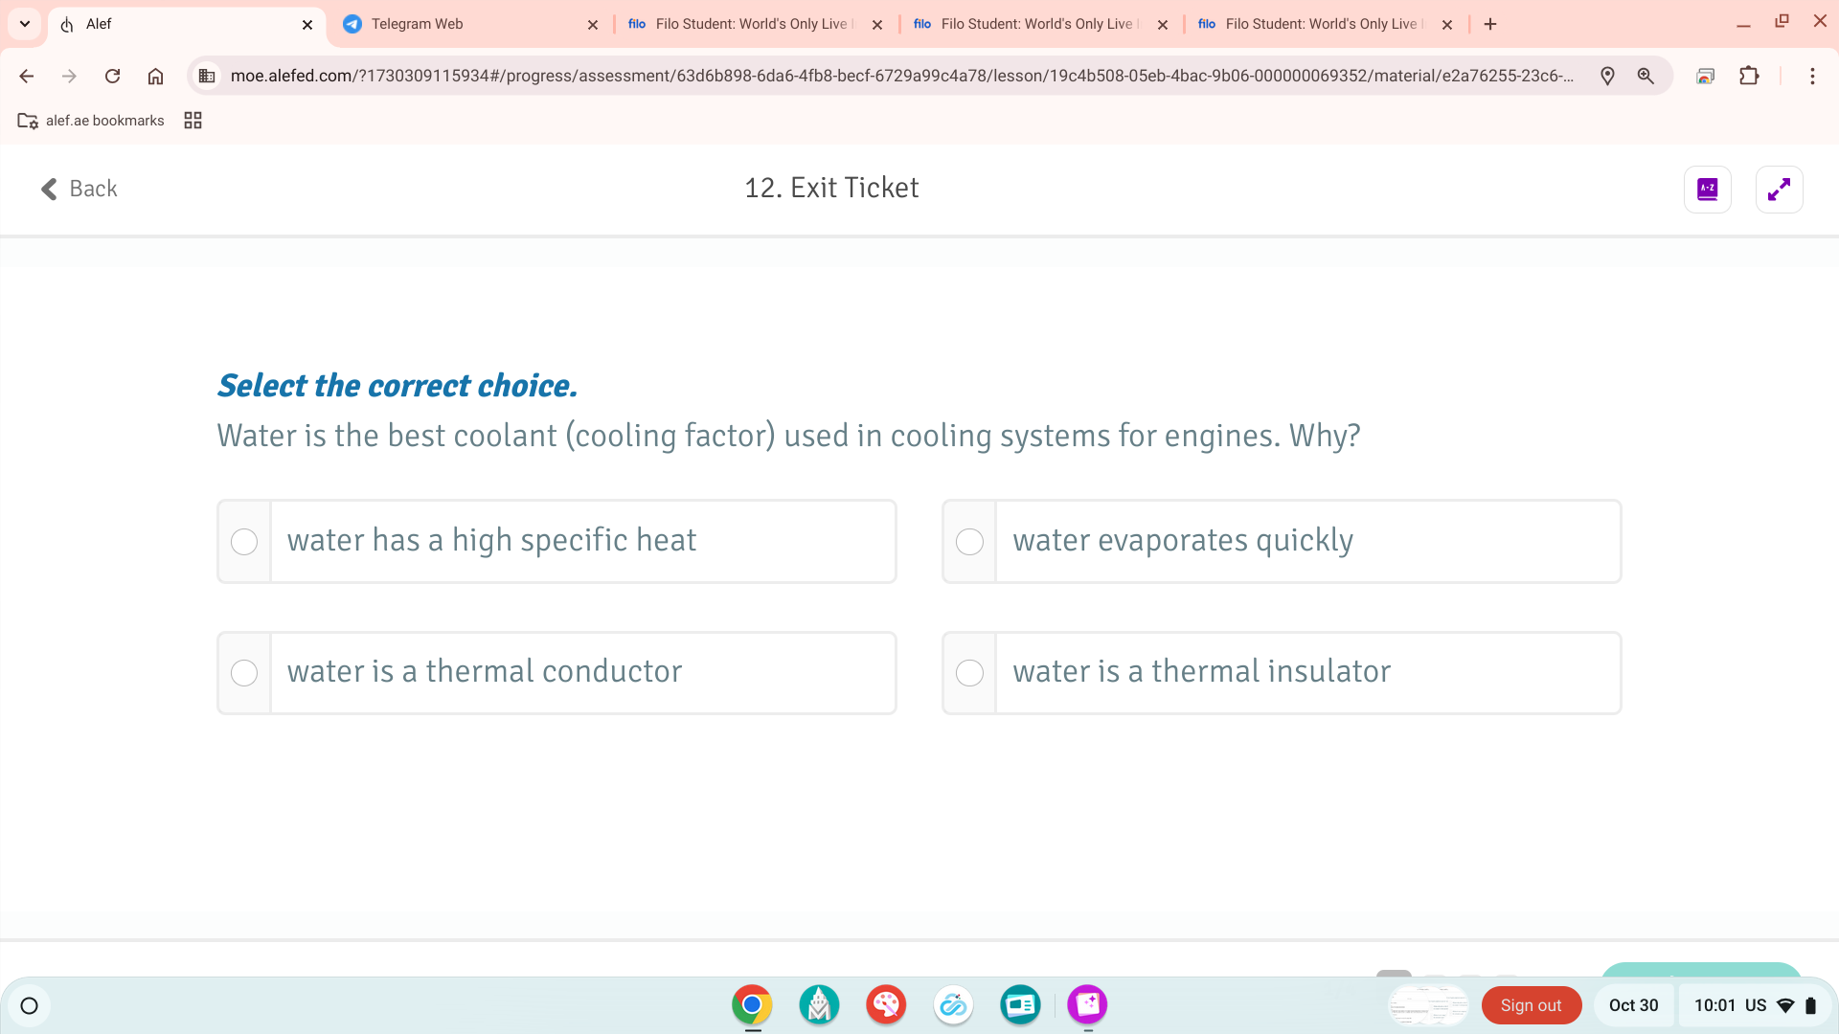Choose "water is a thermal conductor"

(244, 673)
